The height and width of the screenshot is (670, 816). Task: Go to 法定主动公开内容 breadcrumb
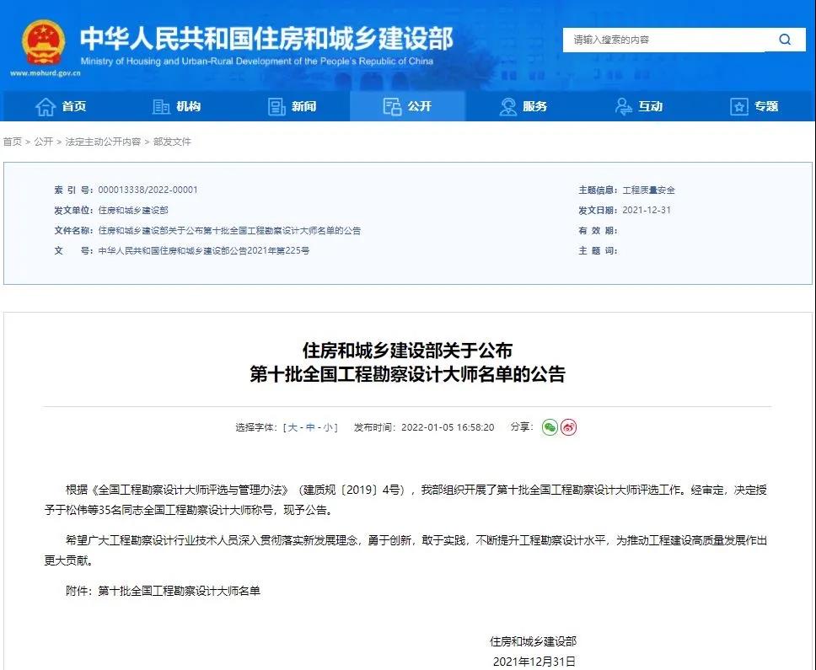click(103, 142)
